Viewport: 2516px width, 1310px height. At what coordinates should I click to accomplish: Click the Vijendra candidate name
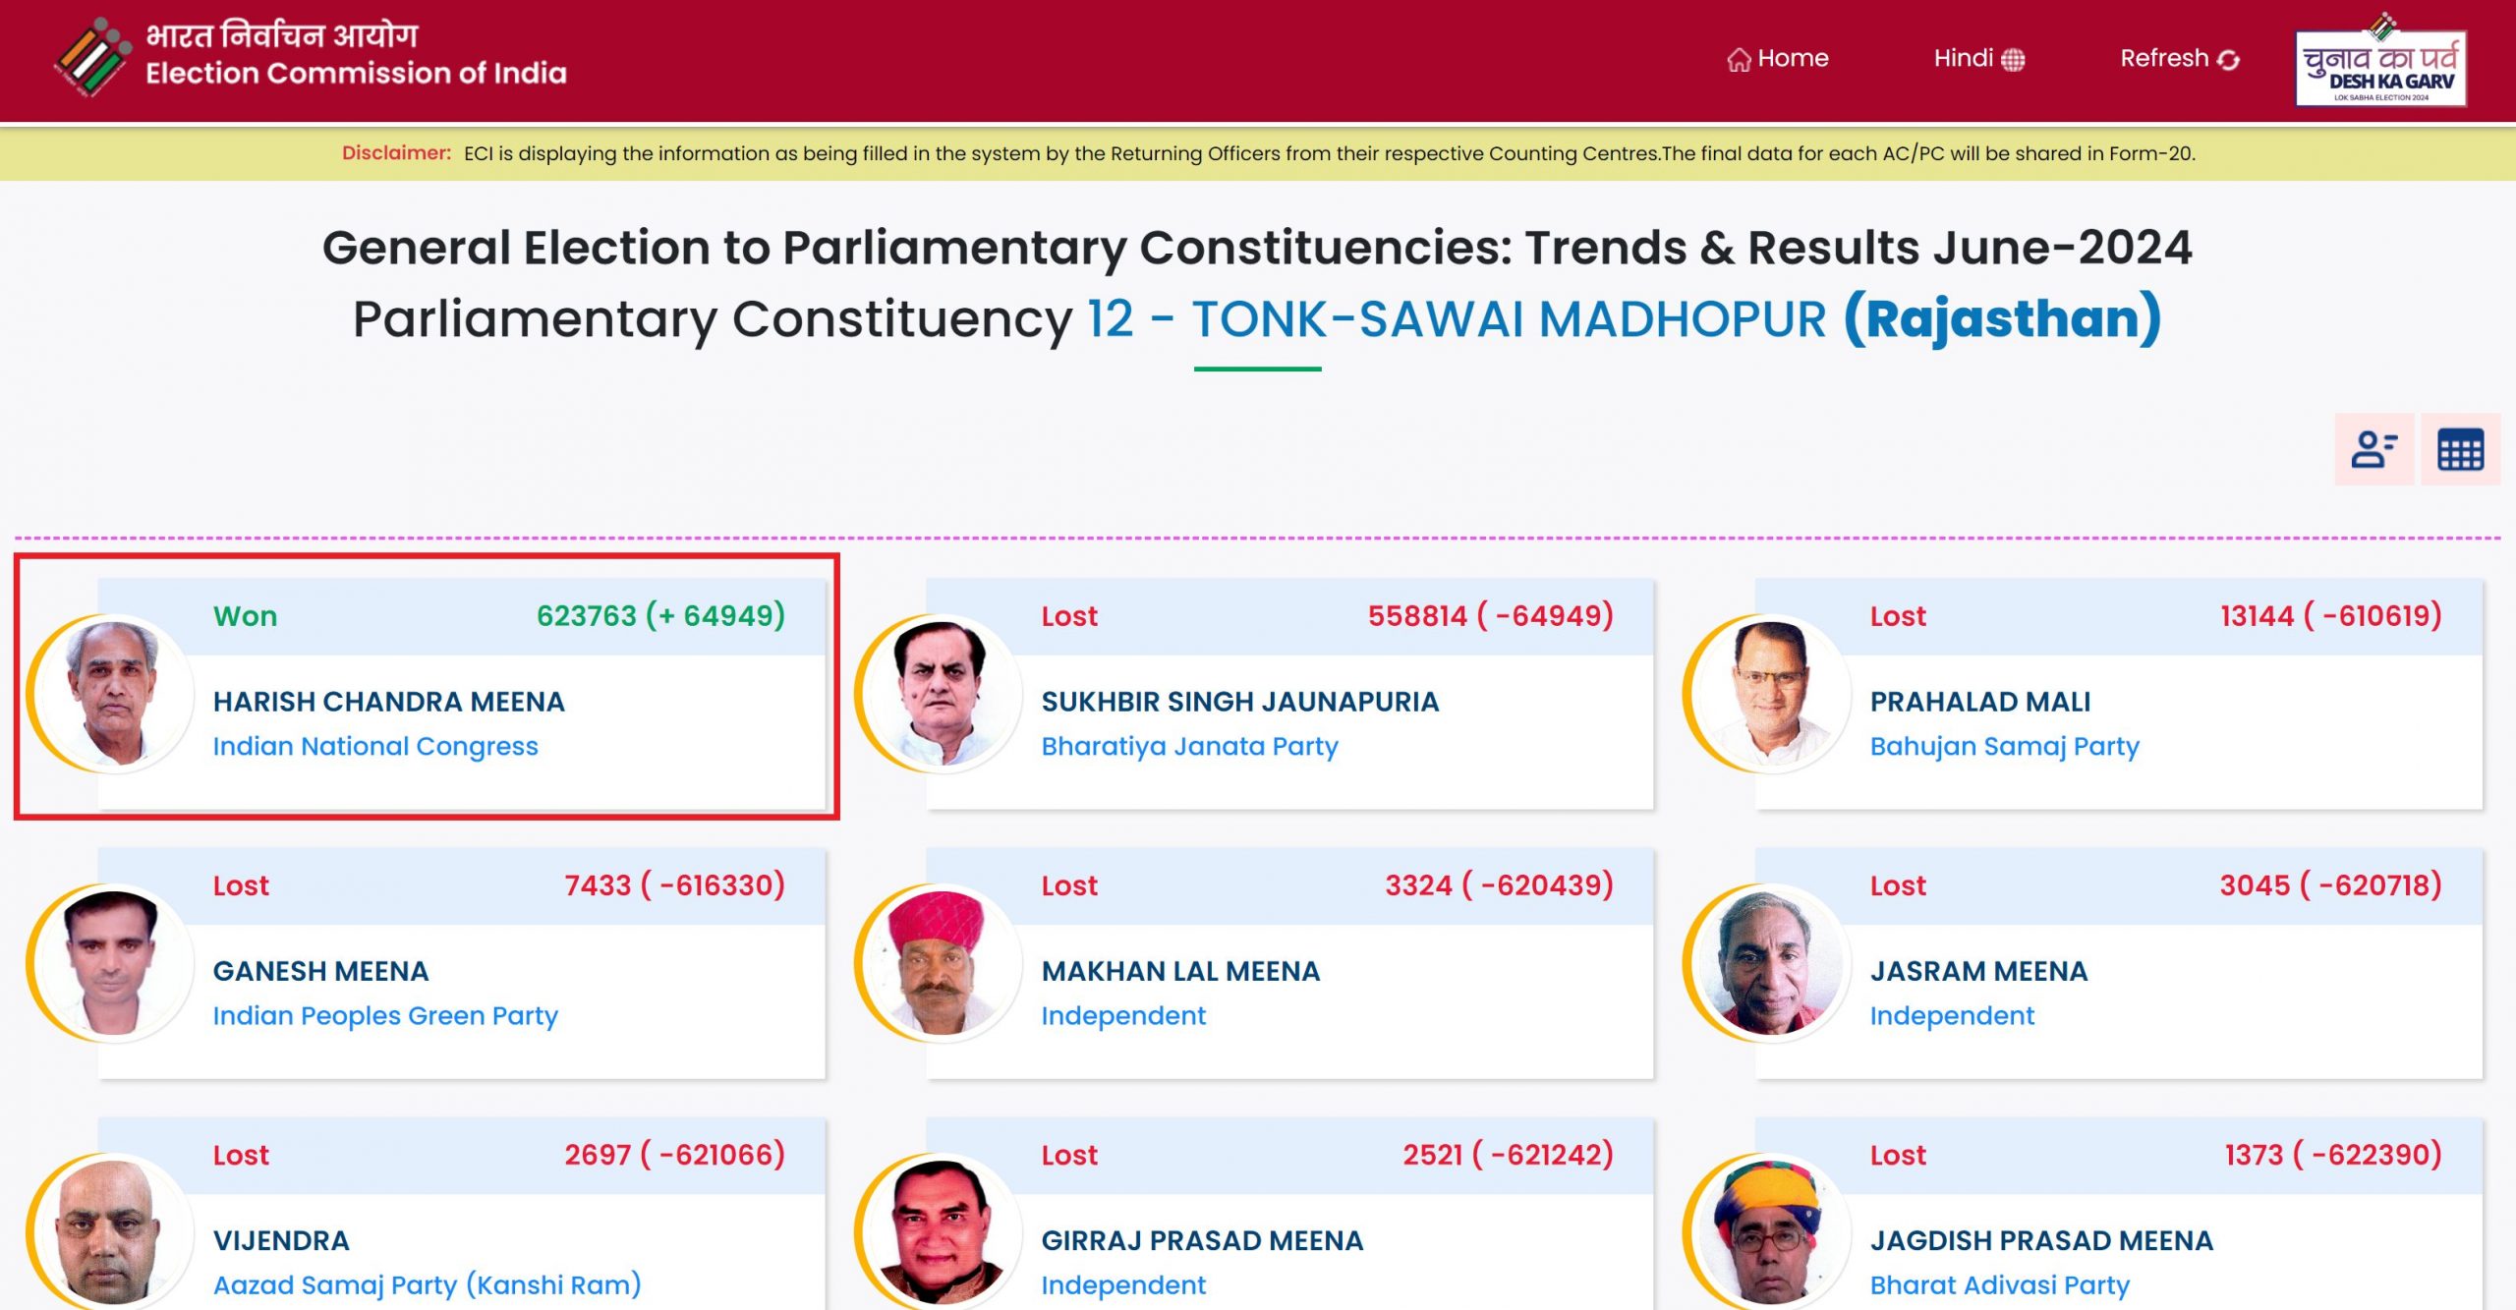[281, 1240]
